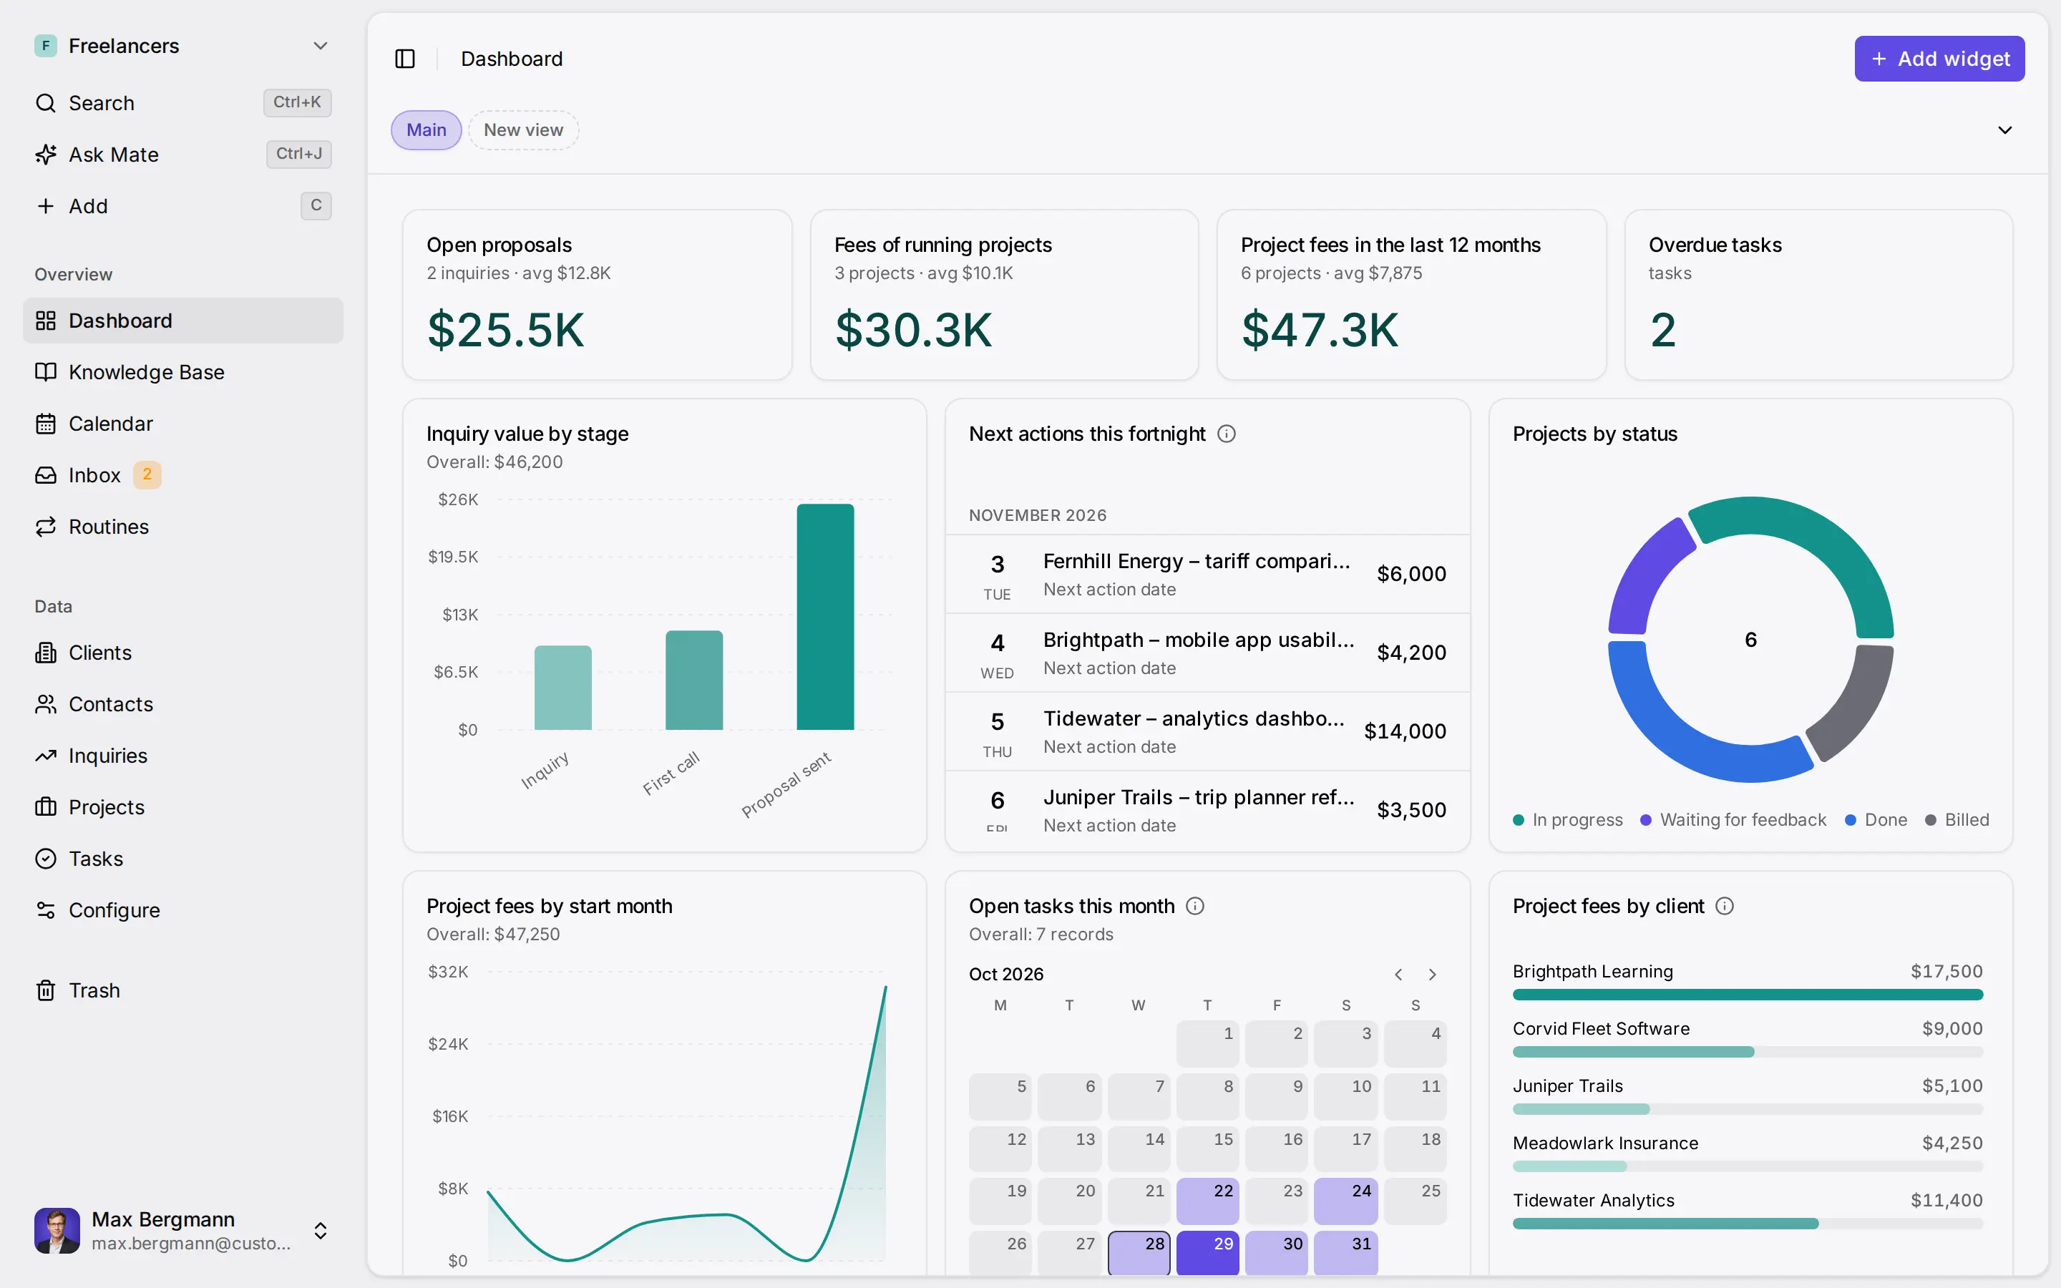
Task: Click the Trash bin icon
Action: pos(46,991)
